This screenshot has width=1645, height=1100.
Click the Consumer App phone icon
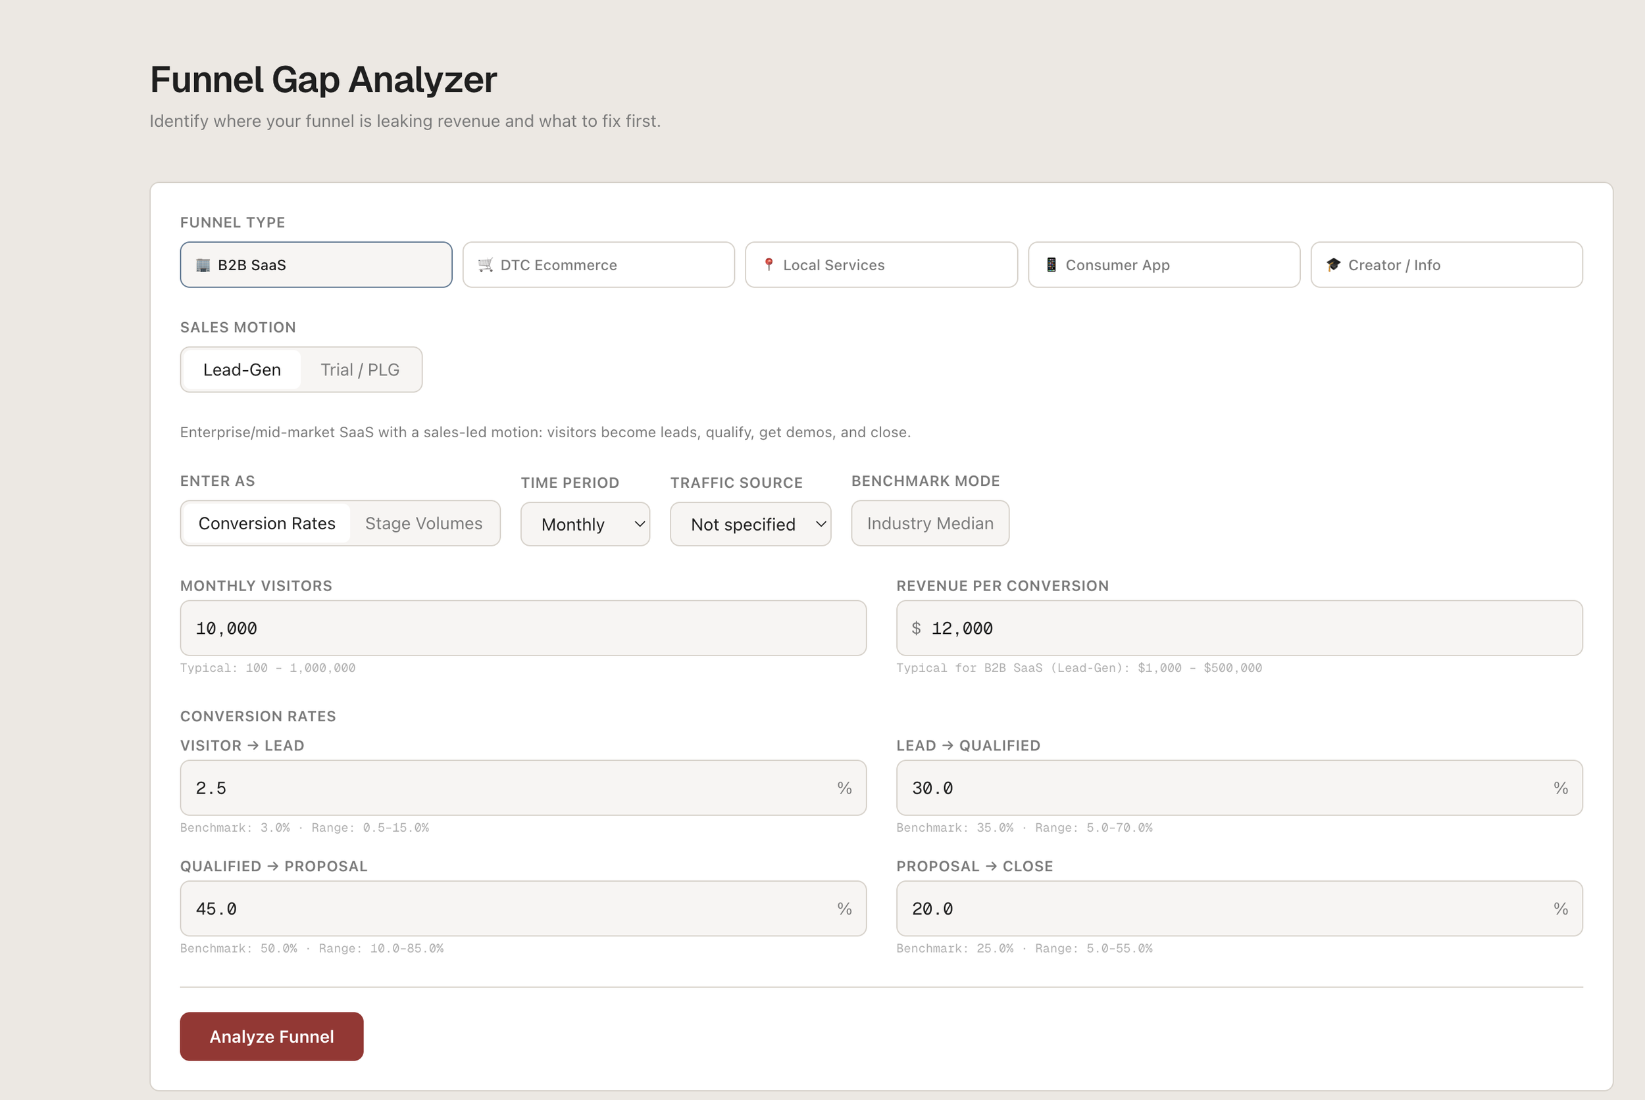pyautogui.click(x=1051, y=265)
